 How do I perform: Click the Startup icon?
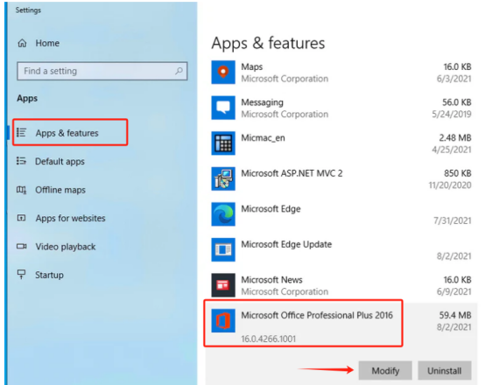coord(21,274)
